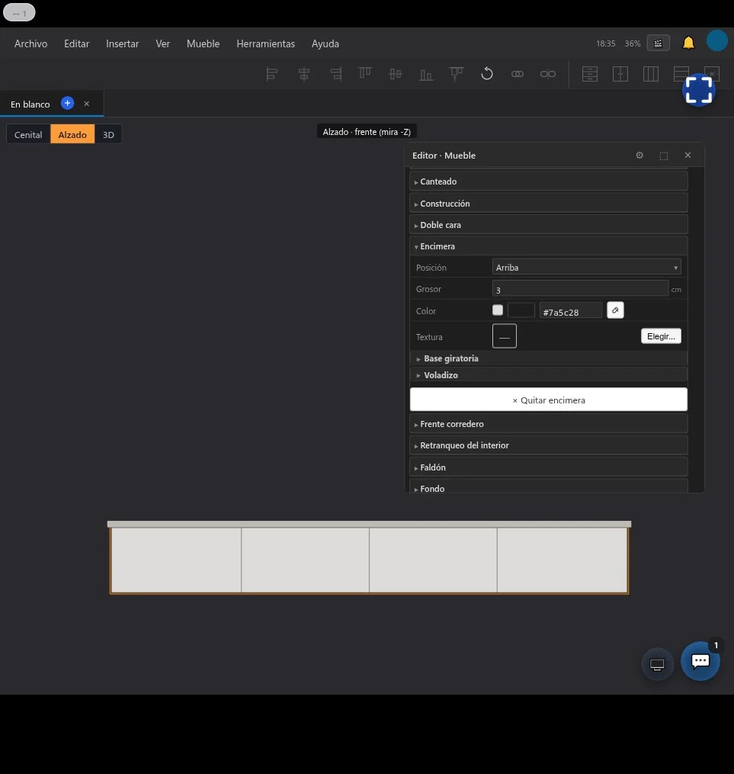
Task: Click the color eyedropper button
Action: 615,310
